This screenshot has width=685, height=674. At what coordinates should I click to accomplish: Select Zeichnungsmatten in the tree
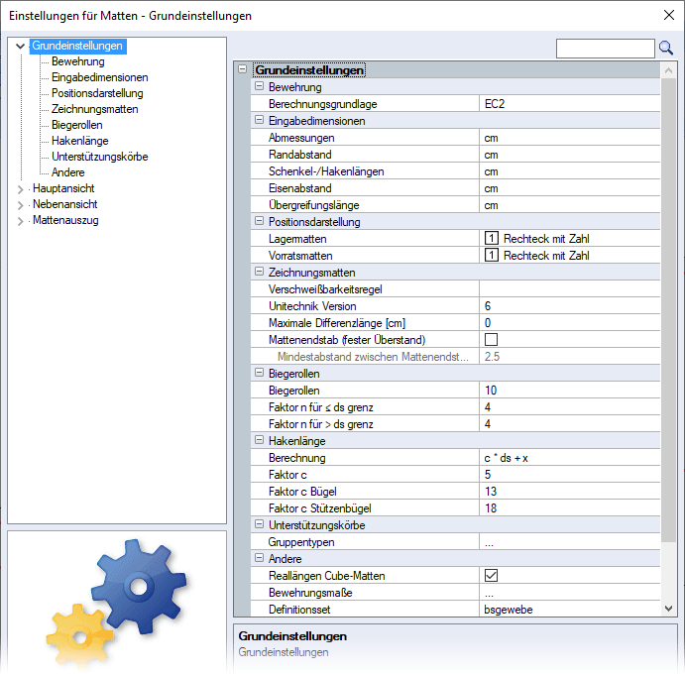tap(94, 109)
